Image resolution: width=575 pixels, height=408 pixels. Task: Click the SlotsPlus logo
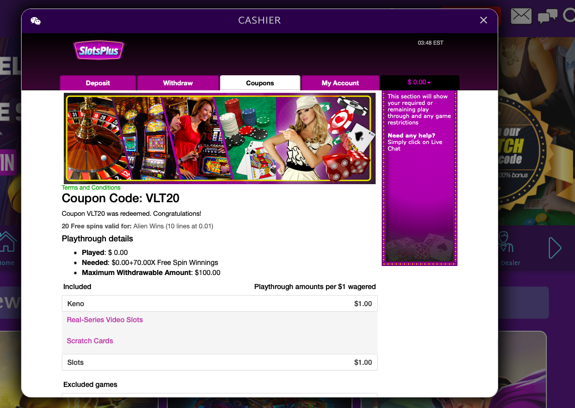tap(98, 50)
